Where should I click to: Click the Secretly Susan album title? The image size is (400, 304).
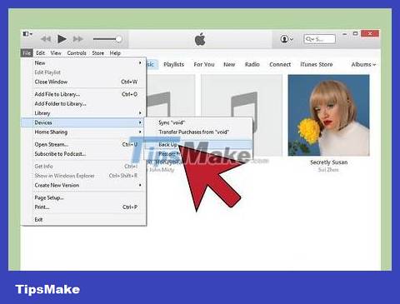tap(328, 162)
